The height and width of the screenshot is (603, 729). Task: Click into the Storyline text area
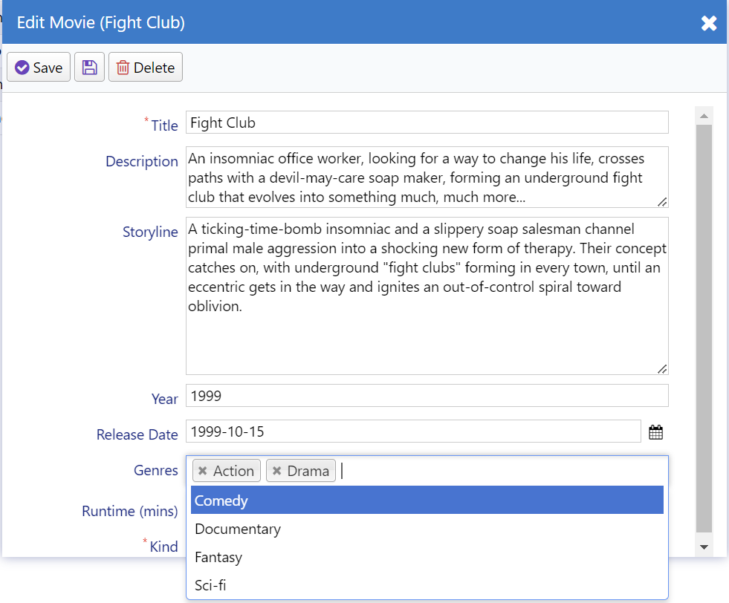(427, 296)
